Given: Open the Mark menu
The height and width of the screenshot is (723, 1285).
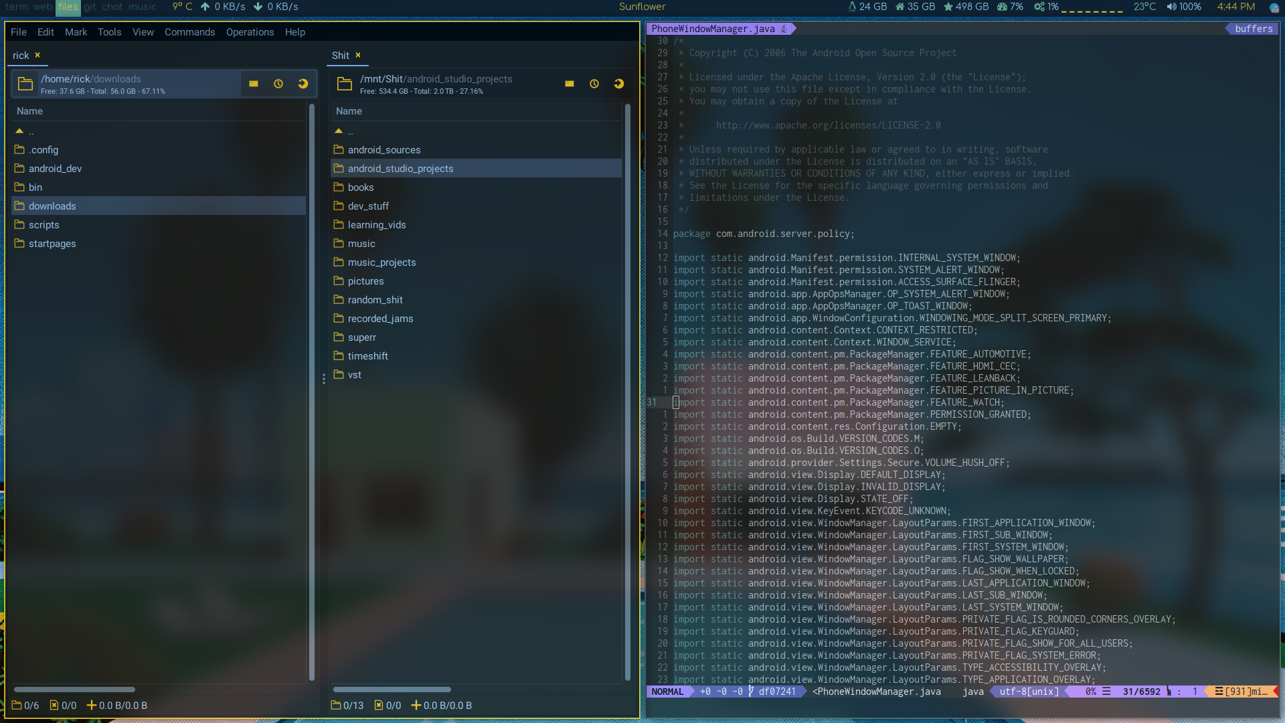Looking at the screenshot, I should [x=76, y=32].
